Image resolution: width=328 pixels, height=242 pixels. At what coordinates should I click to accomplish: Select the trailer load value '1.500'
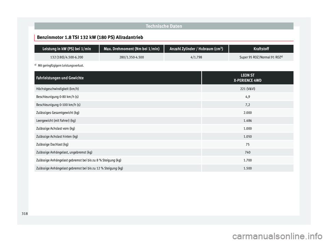pyautogui.click(x=248, y=168)
